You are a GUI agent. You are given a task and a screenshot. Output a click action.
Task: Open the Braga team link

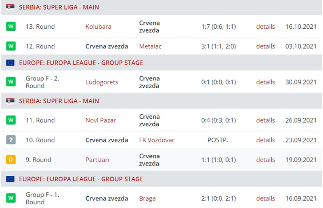tap(147, 198)
